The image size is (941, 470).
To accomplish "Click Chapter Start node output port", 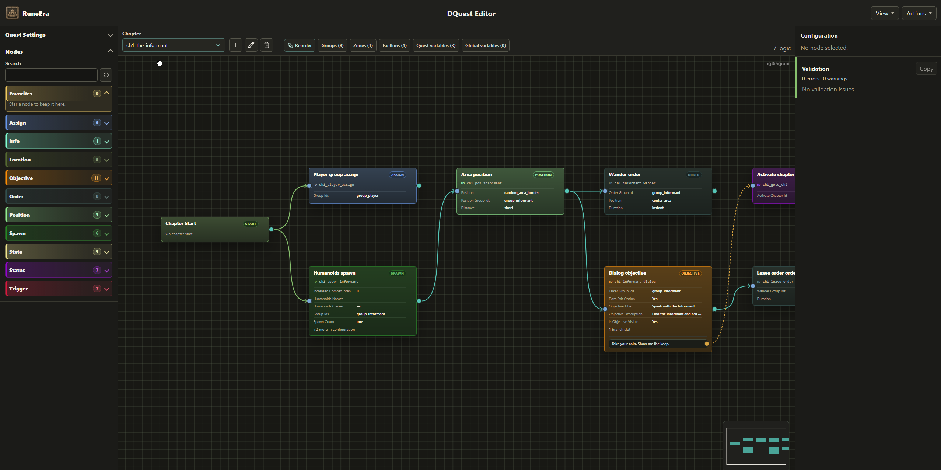I will (x=272, y=230).
